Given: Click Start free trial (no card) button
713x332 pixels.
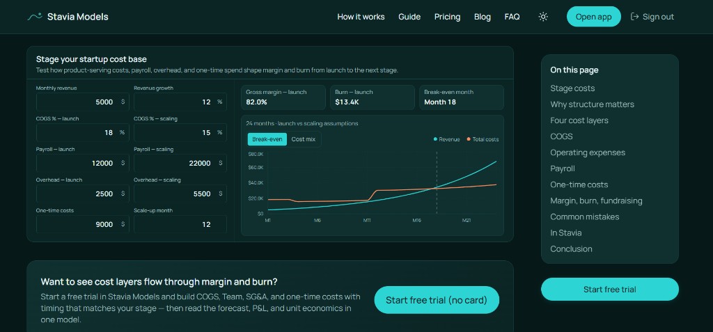Looking at the screenshot, I should tap(437, 300).
